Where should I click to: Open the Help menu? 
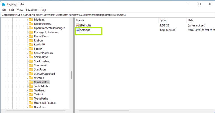click(x=43, y=10)
